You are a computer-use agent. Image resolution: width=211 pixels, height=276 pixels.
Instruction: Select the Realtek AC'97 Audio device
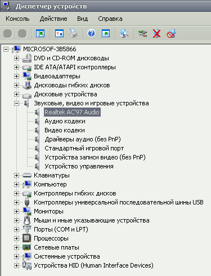click(72, 112)
